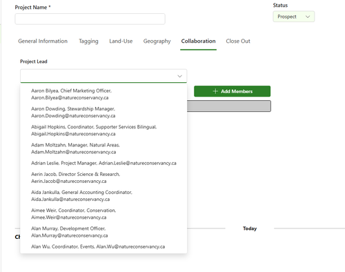Pick Aida Jankulla, General Accounting Coordinator
Viewport: 345px width, 272px height.
(103, 196)
